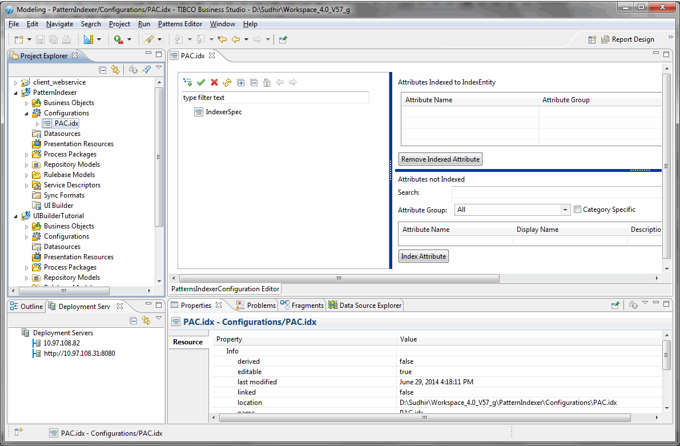The height and width of the screenshot is (446, 680).
Task: Expand PatternIndexer Rulebase Models folder
Action: [x=26, y=175]
